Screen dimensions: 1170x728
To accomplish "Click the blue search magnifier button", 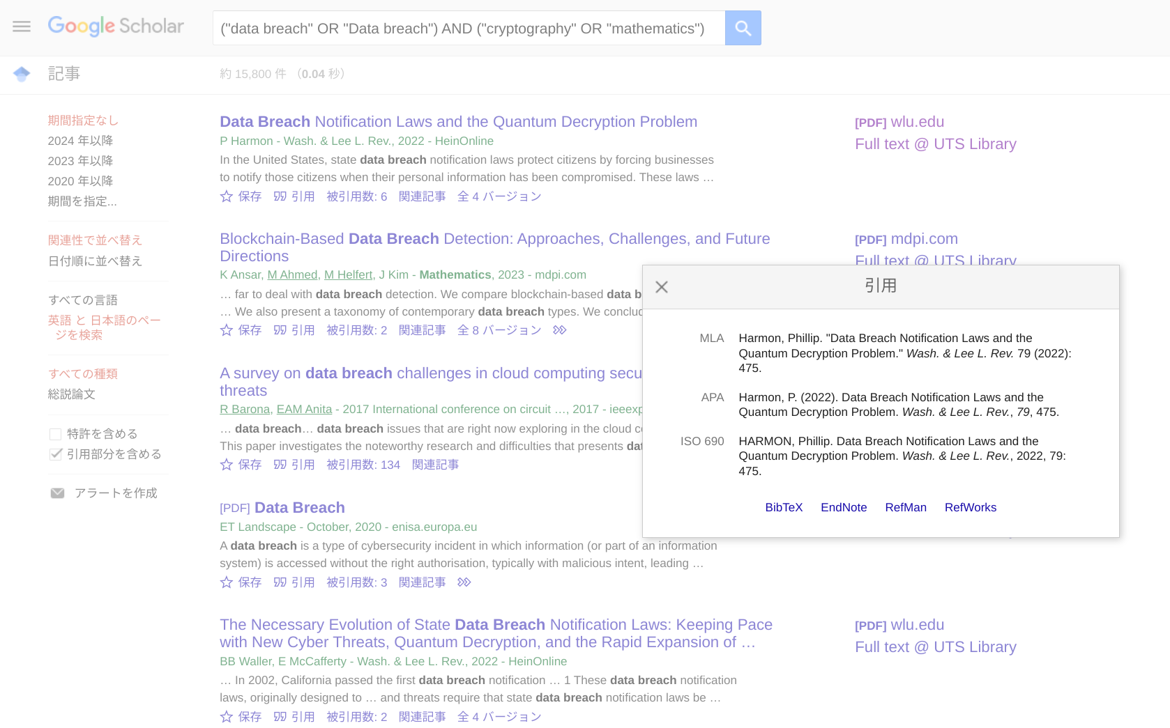I will coord(743,28).
